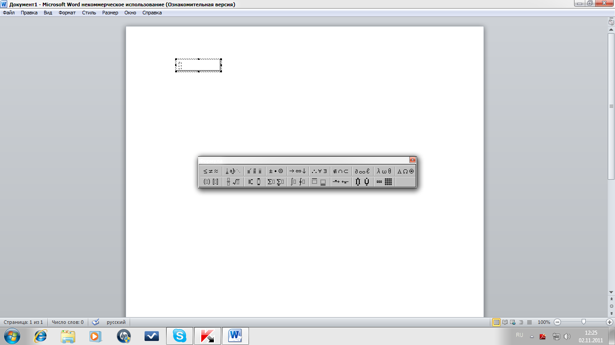Click the word count 'Число слов: 0'
The image size is (615, 345).
pyautogui.click(x=68, y=322)
